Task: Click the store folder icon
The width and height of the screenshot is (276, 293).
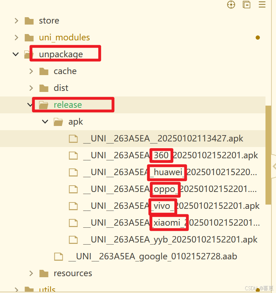Action: [29, 21]
